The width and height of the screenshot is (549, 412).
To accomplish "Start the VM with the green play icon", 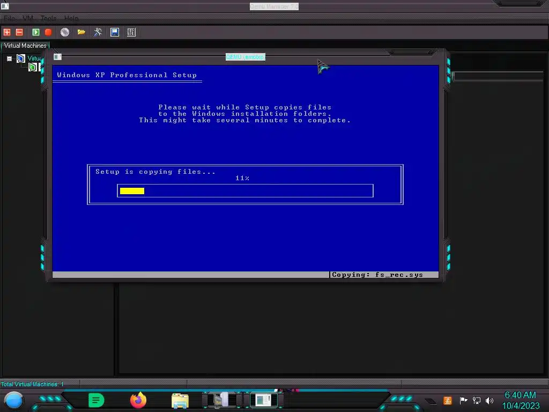I will (36, 32).
